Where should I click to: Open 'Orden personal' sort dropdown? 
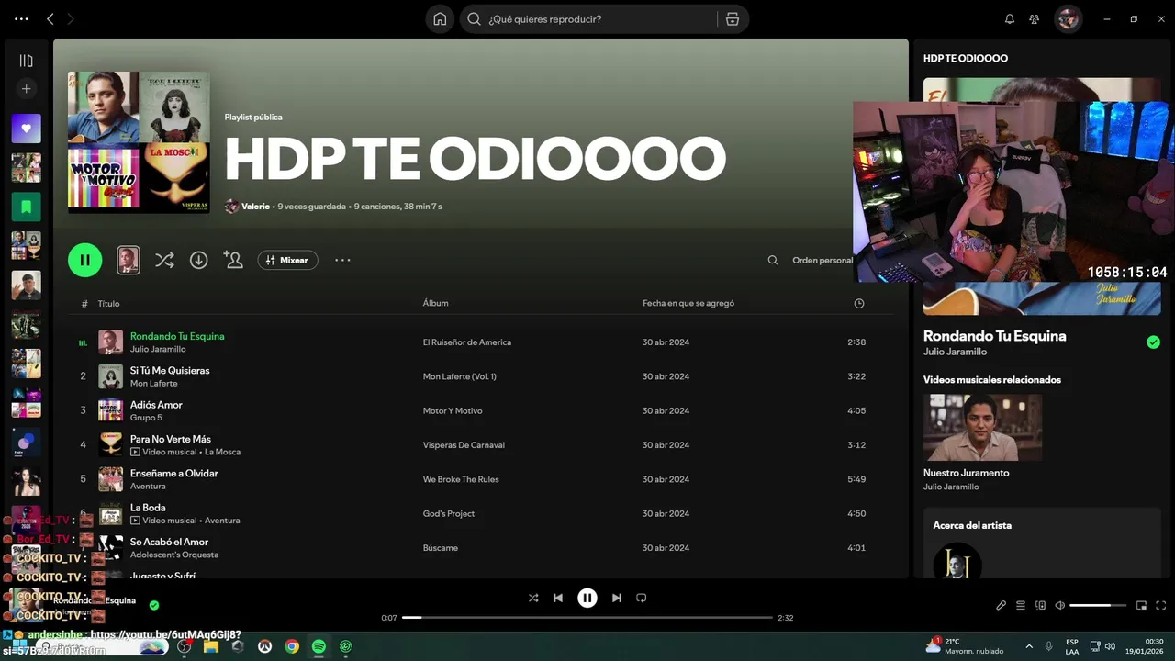tap(822, 260)
